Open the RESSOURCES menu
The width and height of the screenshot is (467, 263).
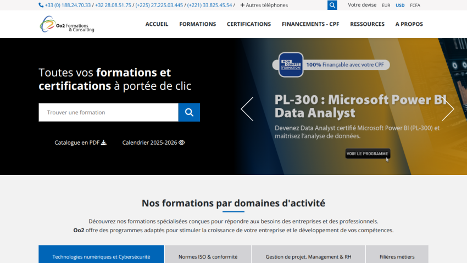pyautogui.click(x=367, y=24)
